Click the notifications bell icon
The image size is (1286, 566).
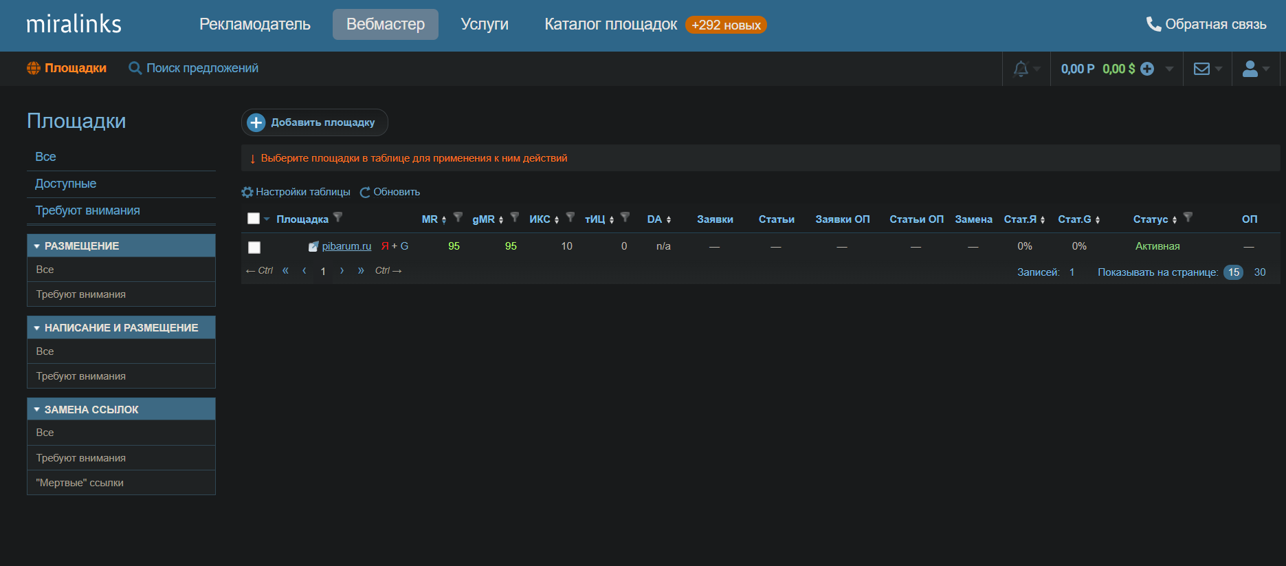pyautogui.click(x=1021, y=69)
